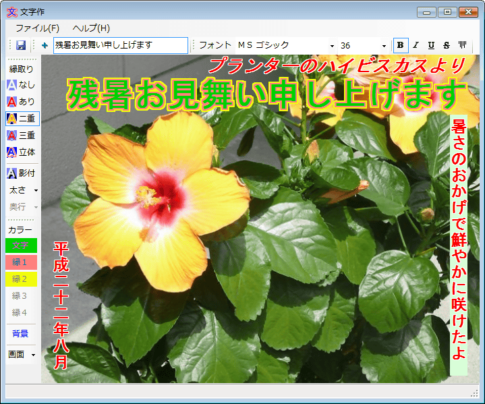Screen dimensions: 485x404
Task: Click the blue plus add text icon
Action: pyautogui.click(x=45, y=45)
